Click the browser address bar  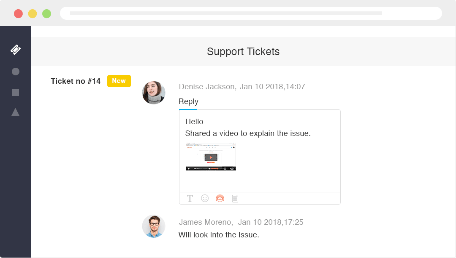click(x=251, y=13)
